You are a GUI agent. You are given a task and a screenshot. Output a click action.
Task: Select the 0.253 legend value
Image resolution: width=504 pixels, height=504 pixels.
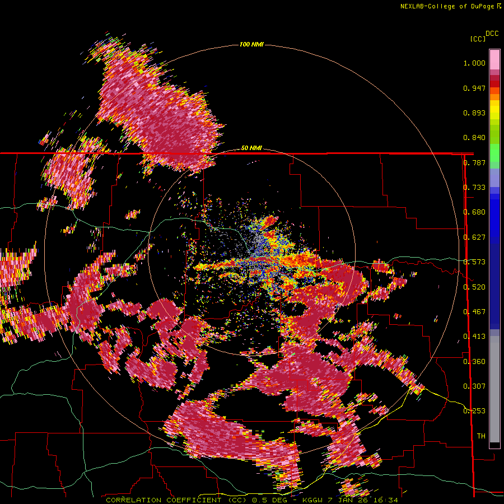[x=474, y=411]
